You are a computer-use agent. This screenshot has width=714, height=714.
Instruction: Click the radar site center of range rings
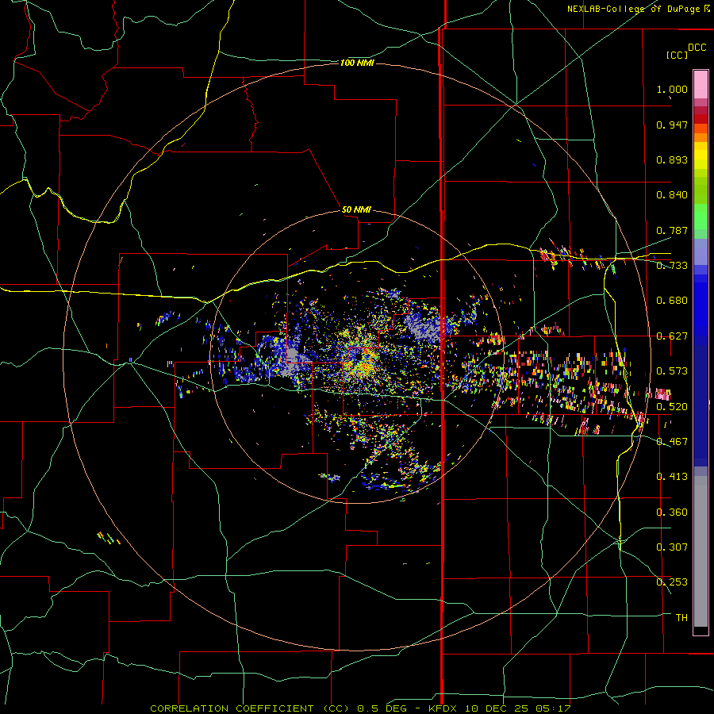pos(357,356)
